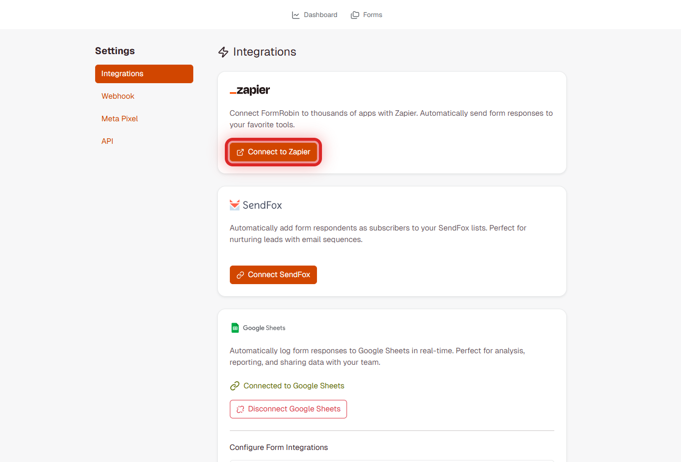681x462 pixels.
Task: Click the Google Sheets spreadsheet icon
Action: [x=234, y=327]
